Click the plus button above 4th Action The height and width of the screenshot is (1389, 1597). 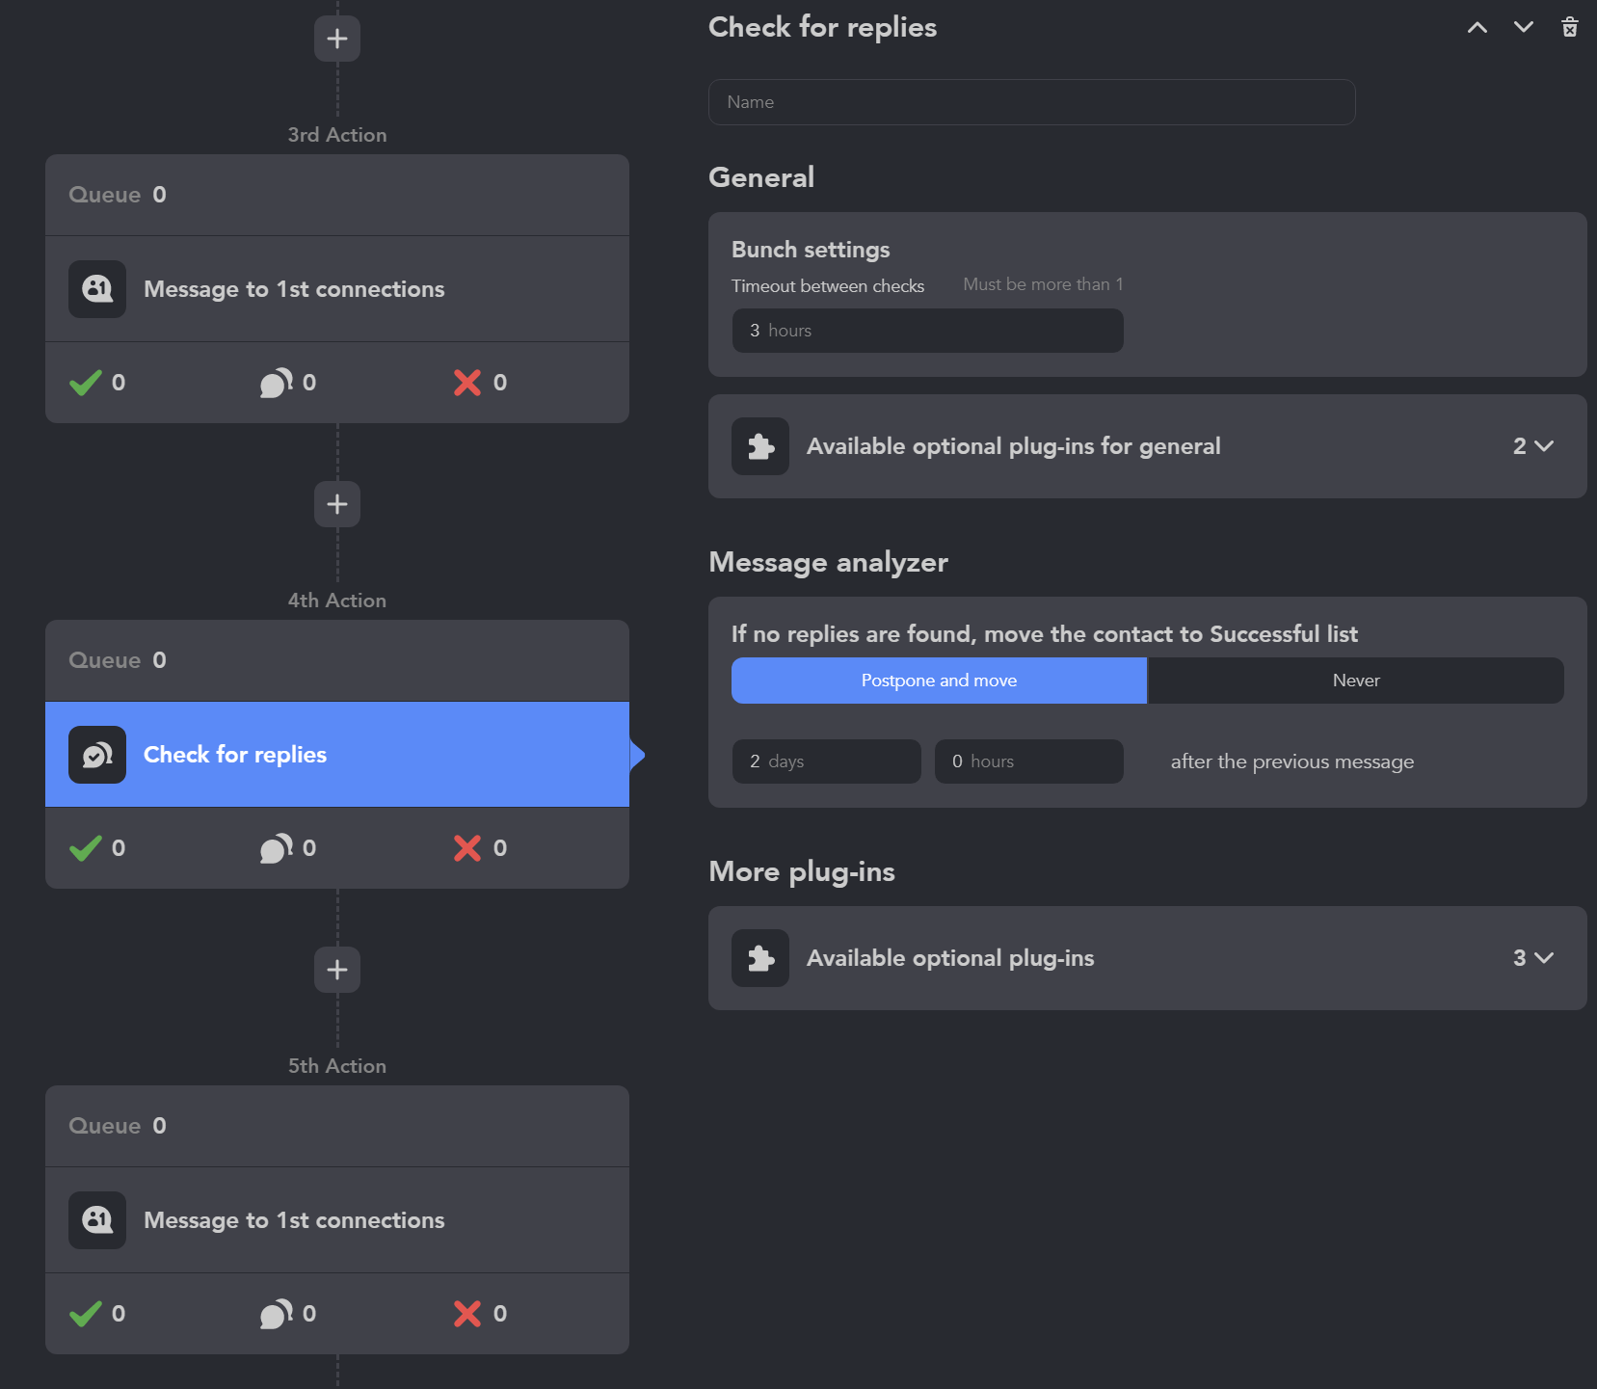(337, 504)
